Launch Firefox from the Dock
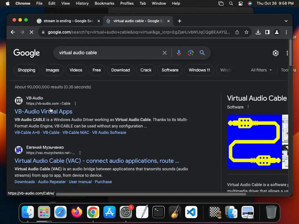299x224 pixels. (x=77, y=212)
